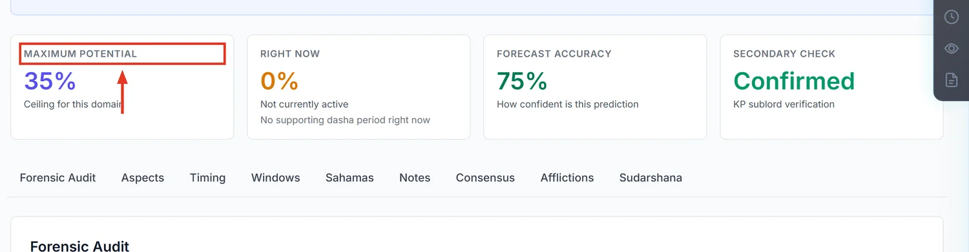Click the 35% maximum potential value

[x=50, y=81]
